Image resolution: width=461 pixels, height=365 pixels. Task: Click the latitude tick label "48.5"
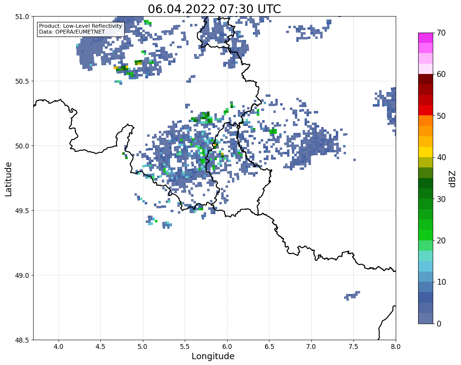tap(21, 340)
